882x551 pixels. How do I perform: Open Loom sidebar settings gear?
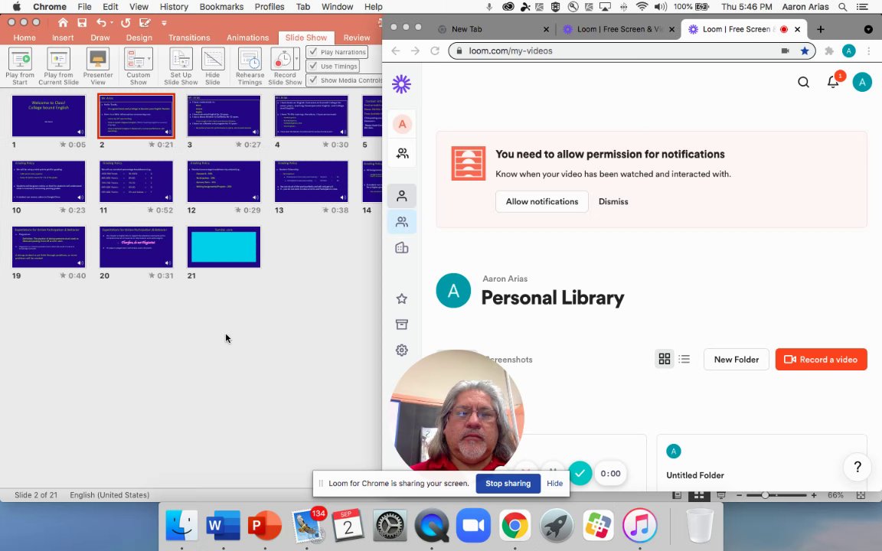pos(402,350)
